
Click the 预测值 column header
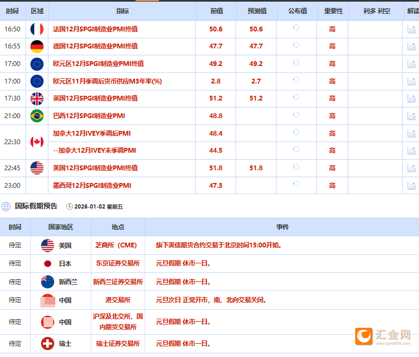pyautogui.click(x=257, y=11)
